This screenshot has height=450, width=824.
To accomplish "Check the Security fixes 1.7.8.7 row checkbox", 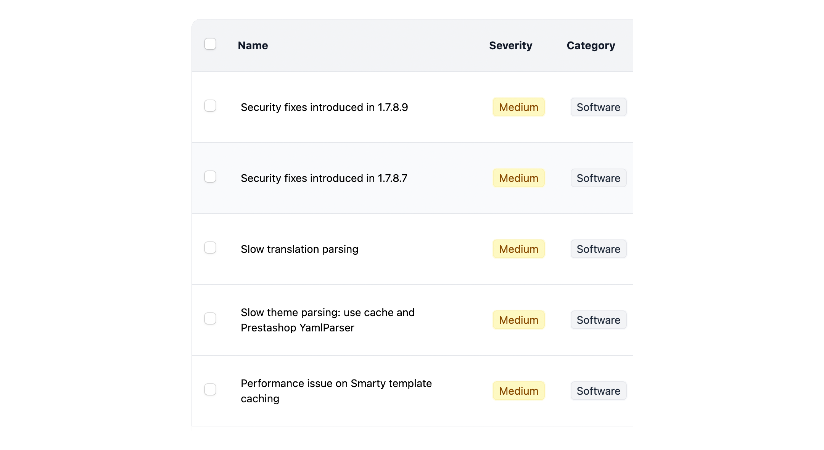I will pyautogui.click(x=210, y=177).
